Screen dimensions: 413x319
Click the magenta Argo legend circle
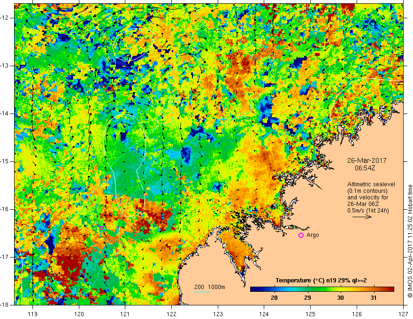(301, 235)
